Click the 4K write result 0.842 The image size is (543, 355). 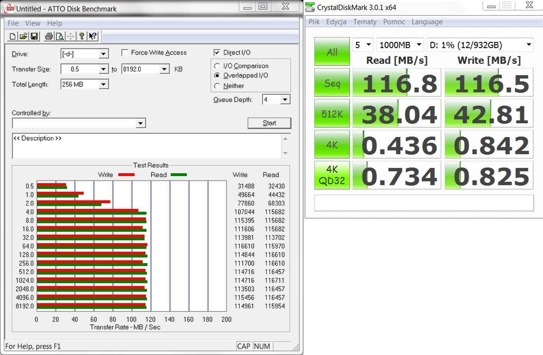[489, 144]
